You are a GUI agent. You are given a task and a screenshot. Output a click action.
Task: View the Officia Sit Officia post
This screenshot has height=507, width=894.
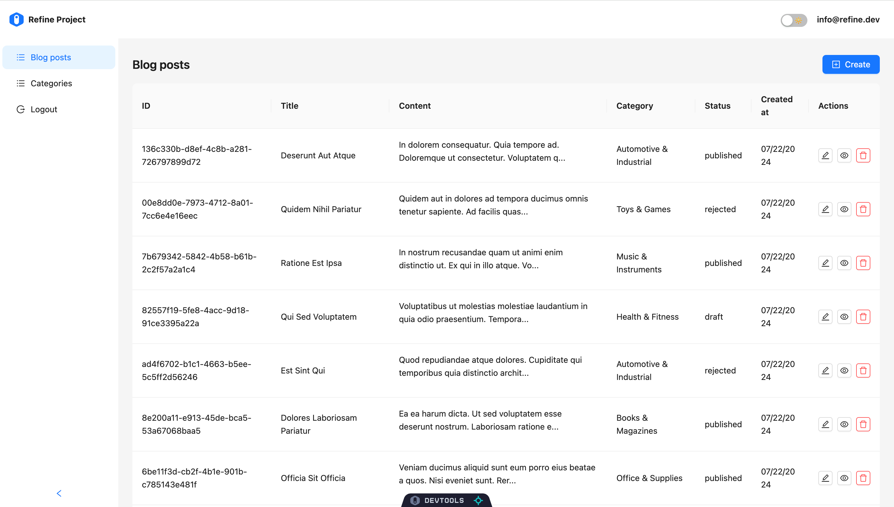tap(844, 478)
